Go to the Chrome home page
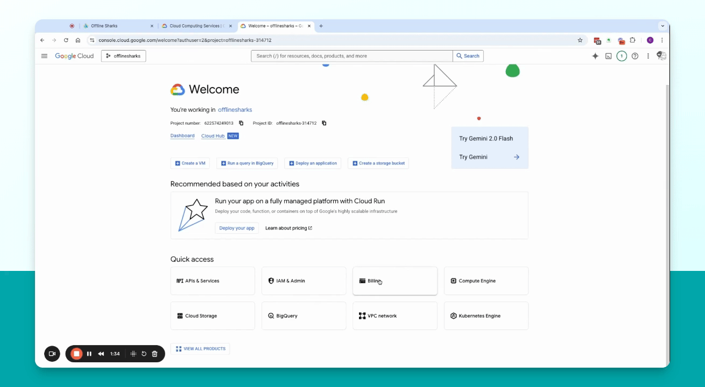 click(x=78, y=40)
